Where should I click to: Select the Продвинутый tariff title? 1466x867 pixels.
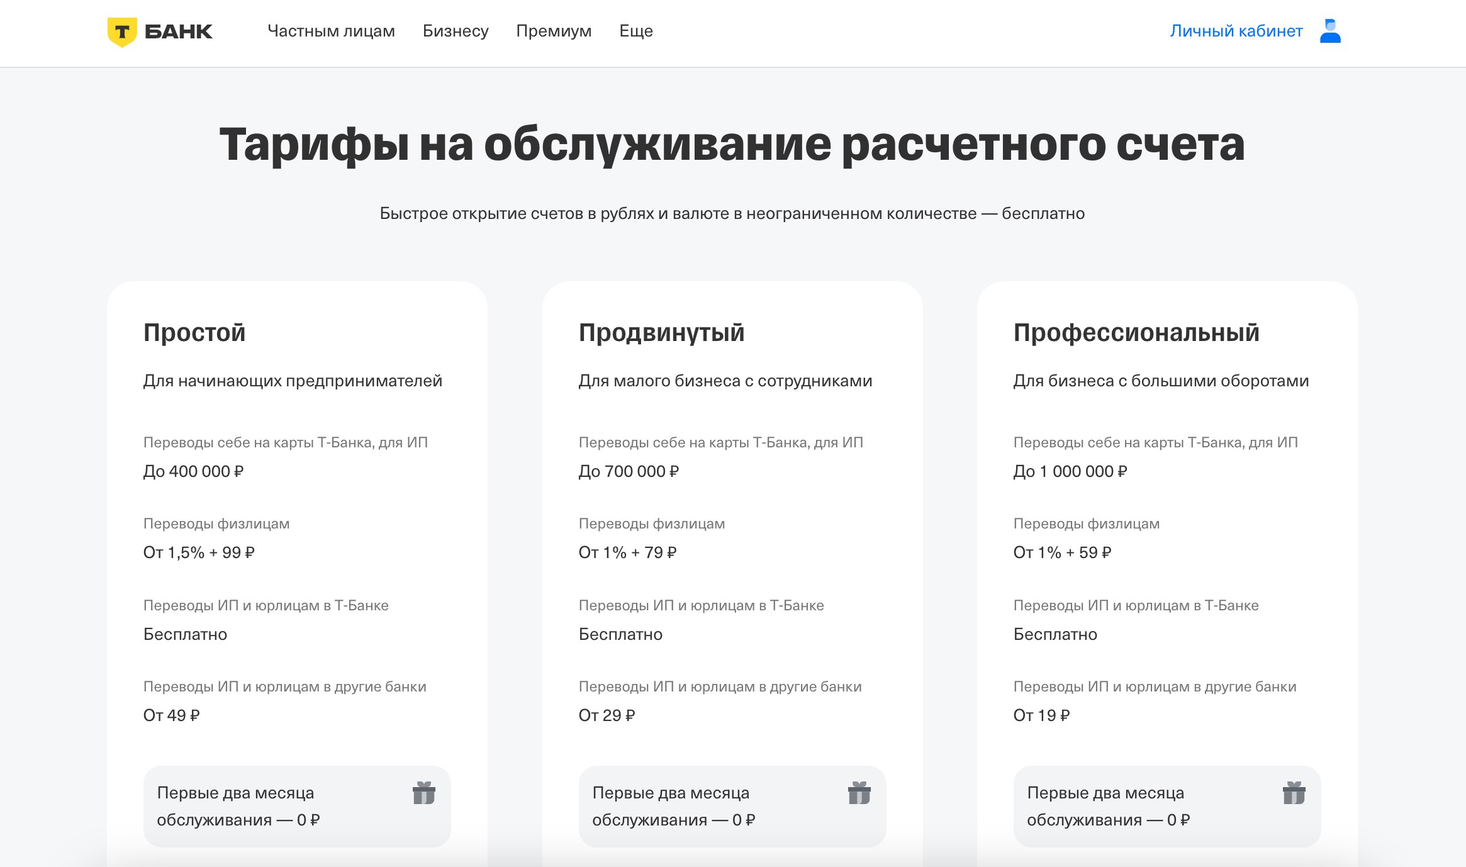point(661,332)
